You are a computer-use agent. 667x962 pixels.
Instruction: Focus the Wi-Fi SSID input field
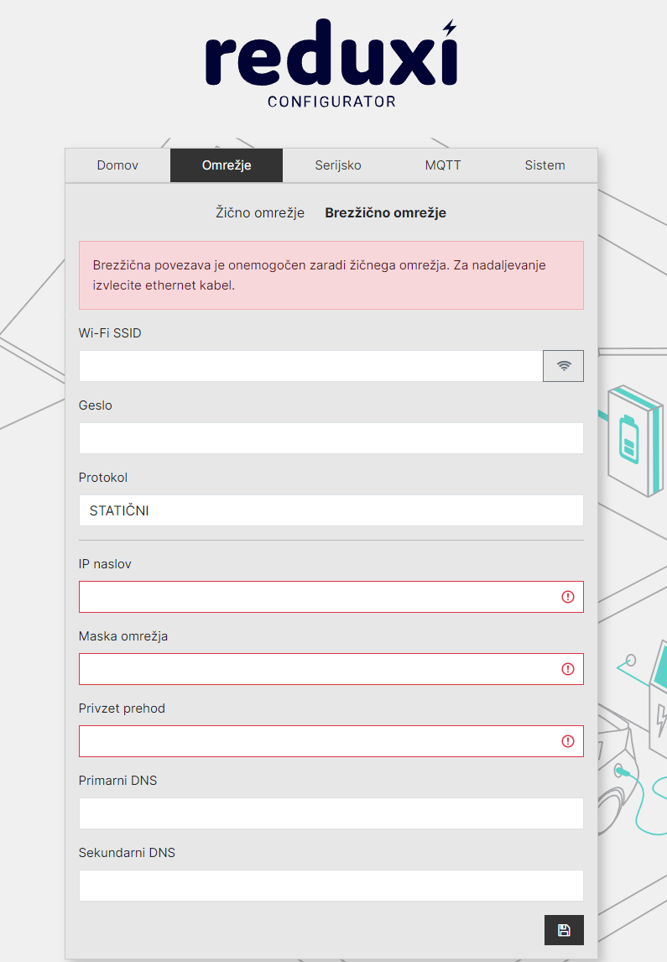[x=310, y=366]
